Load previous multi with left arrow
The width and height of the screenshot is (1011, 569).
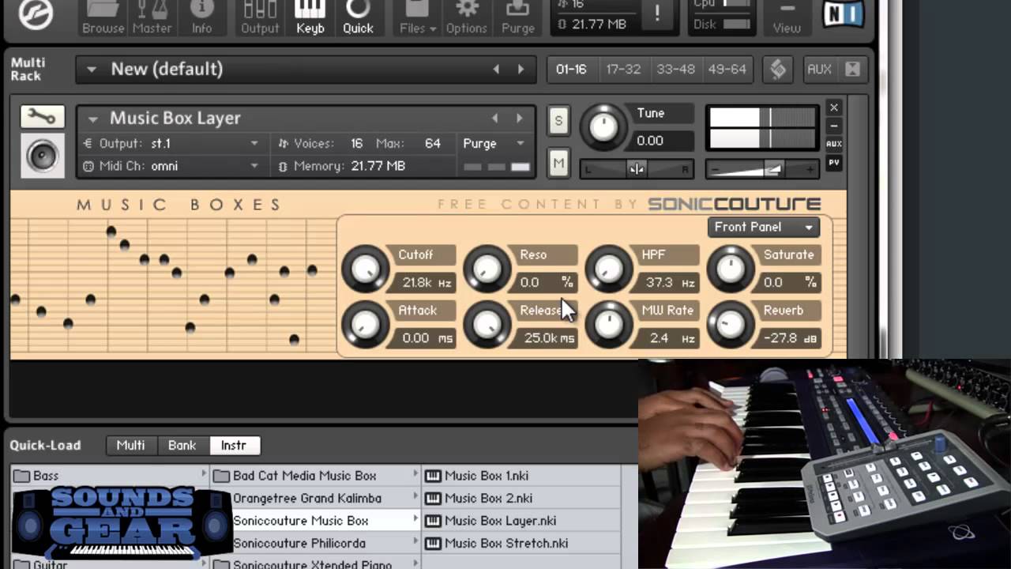coord(496,70)
